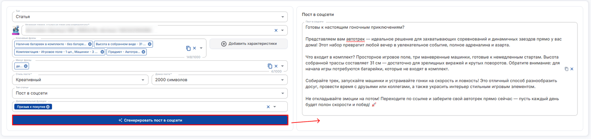
Task: Copy the generated social post text
Action: click(566, 69)
